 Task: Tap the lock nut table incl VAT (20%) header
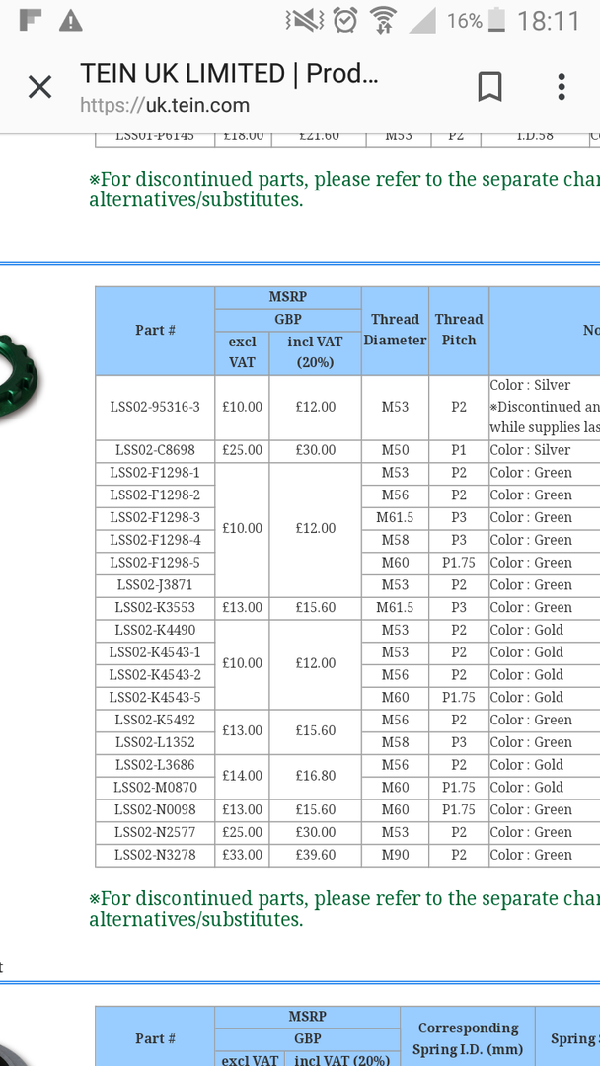coord(315,352)
